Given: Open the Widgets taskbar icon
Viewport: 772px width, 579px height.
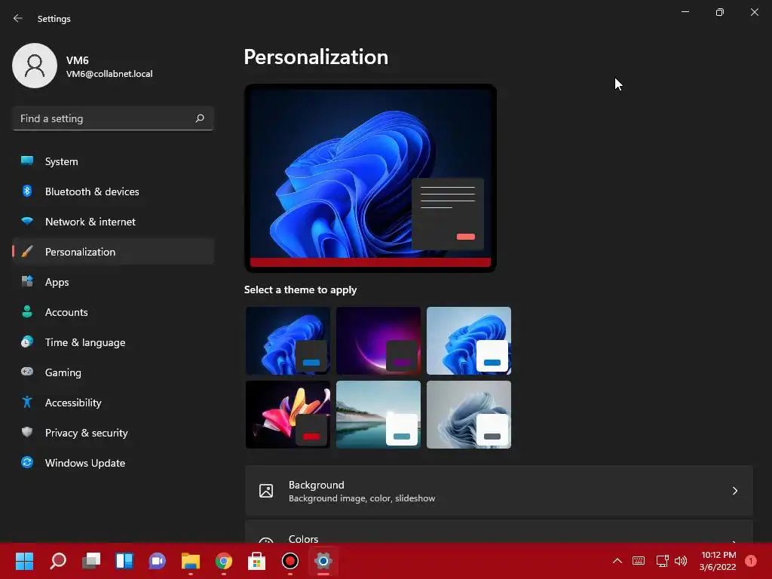Looking at the screenshot, I should point(124,561).
